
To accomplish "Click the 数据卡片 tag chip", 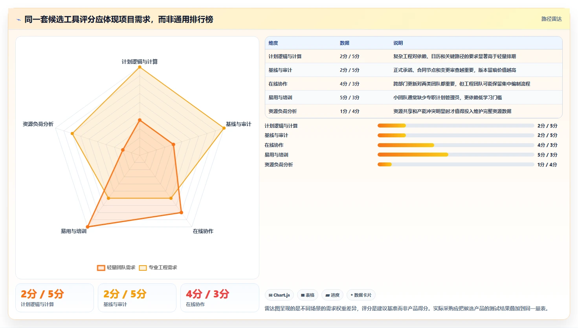I will 361,295.
